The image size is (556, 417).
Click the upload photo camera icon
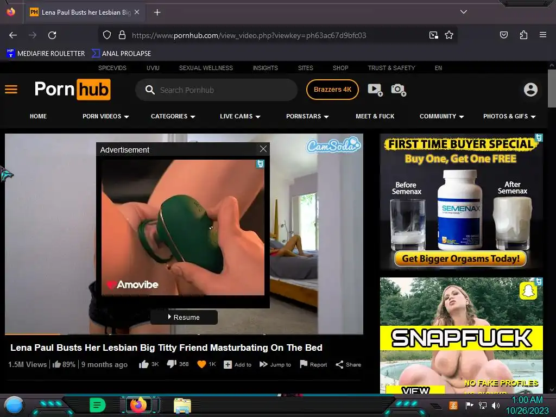pos(399,90)
